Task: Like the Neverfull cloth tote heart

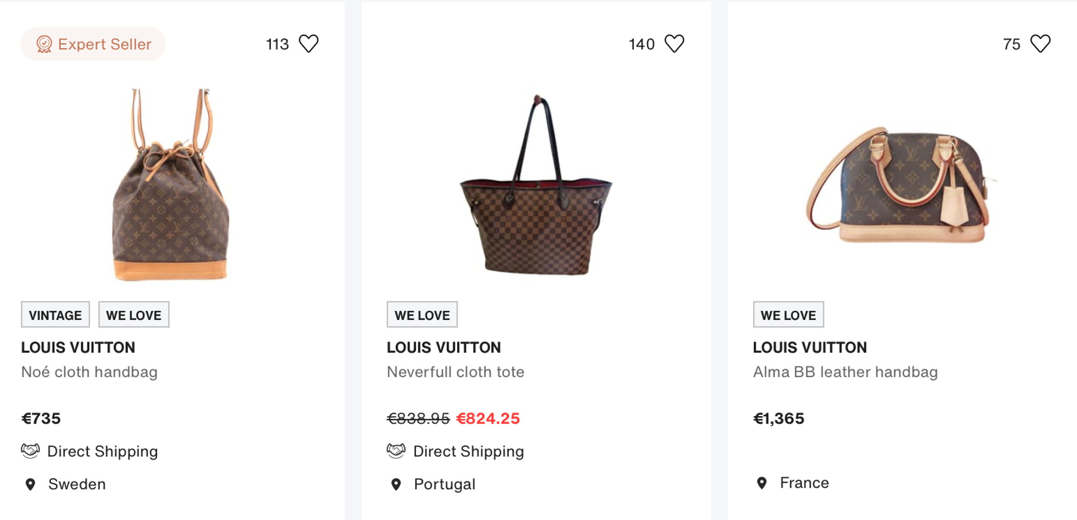Action: coord(674,44)
